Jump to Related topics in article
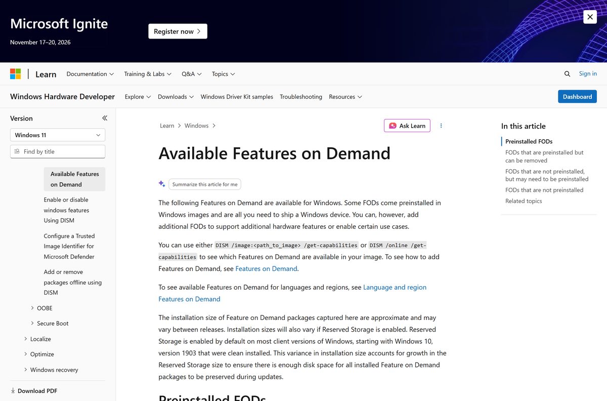607x401 pixels. click(x=524, y=201)
